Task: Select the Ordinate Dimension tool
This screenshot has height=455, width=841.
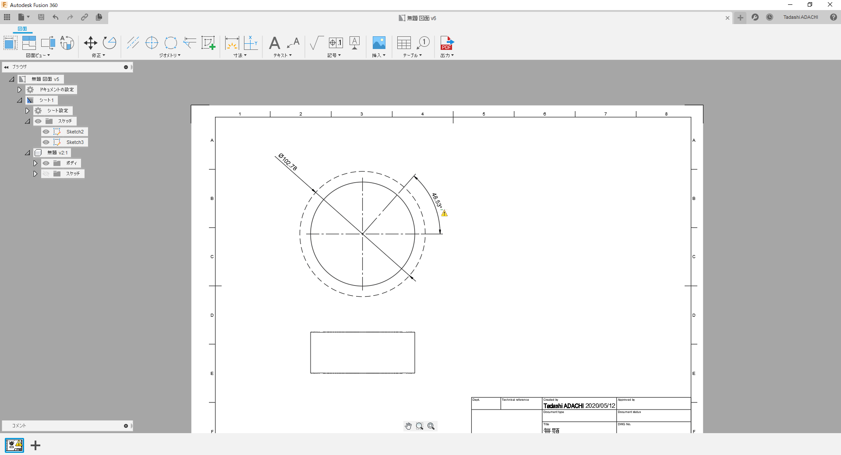Action: click(251, 43)
